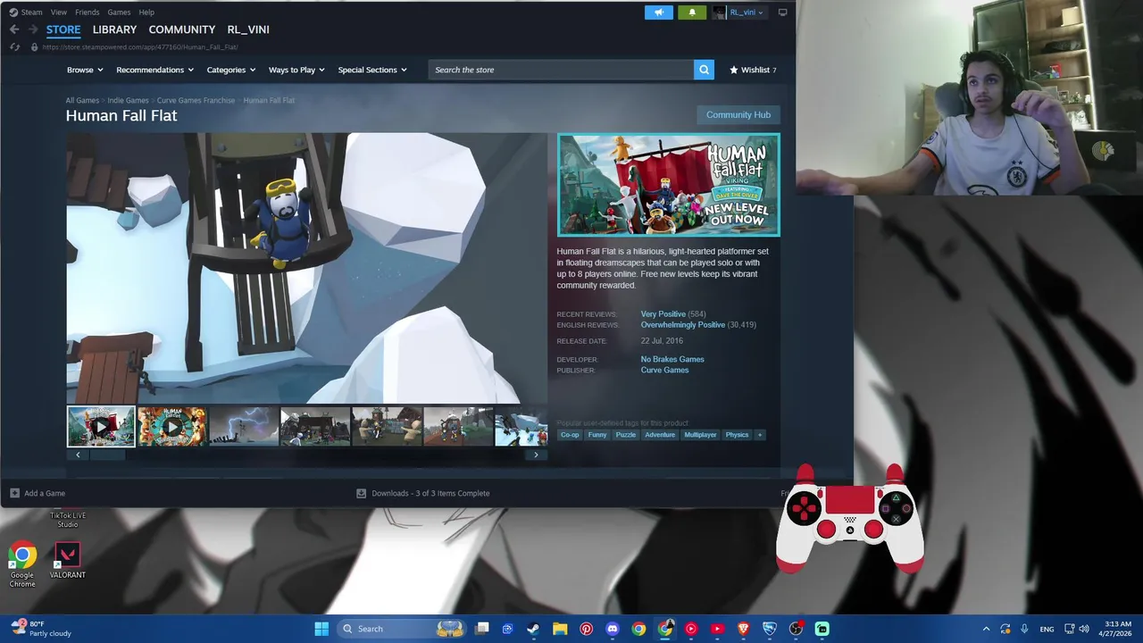1143x643 pixels.
Task: Open the Community Hub button
Action: click(738, 114)
